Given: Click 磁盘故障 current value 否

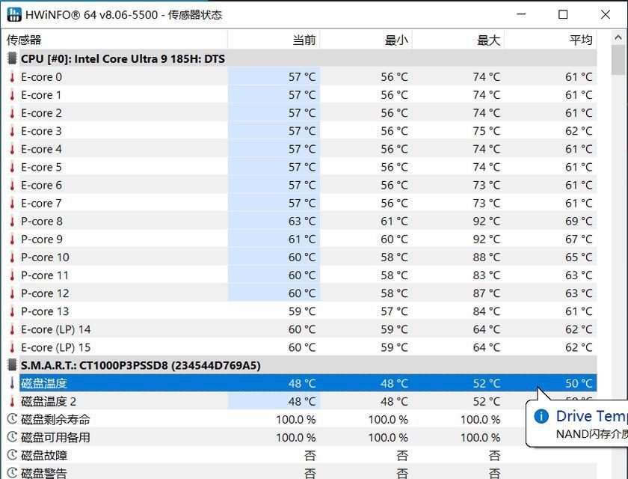Looking at the screenshot, I should 310,456.
